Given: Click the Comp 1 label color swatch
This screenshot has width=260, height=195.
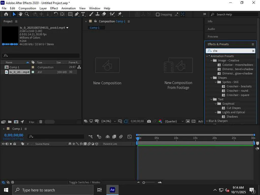Looking at the screenshot, I should (33, 67).
